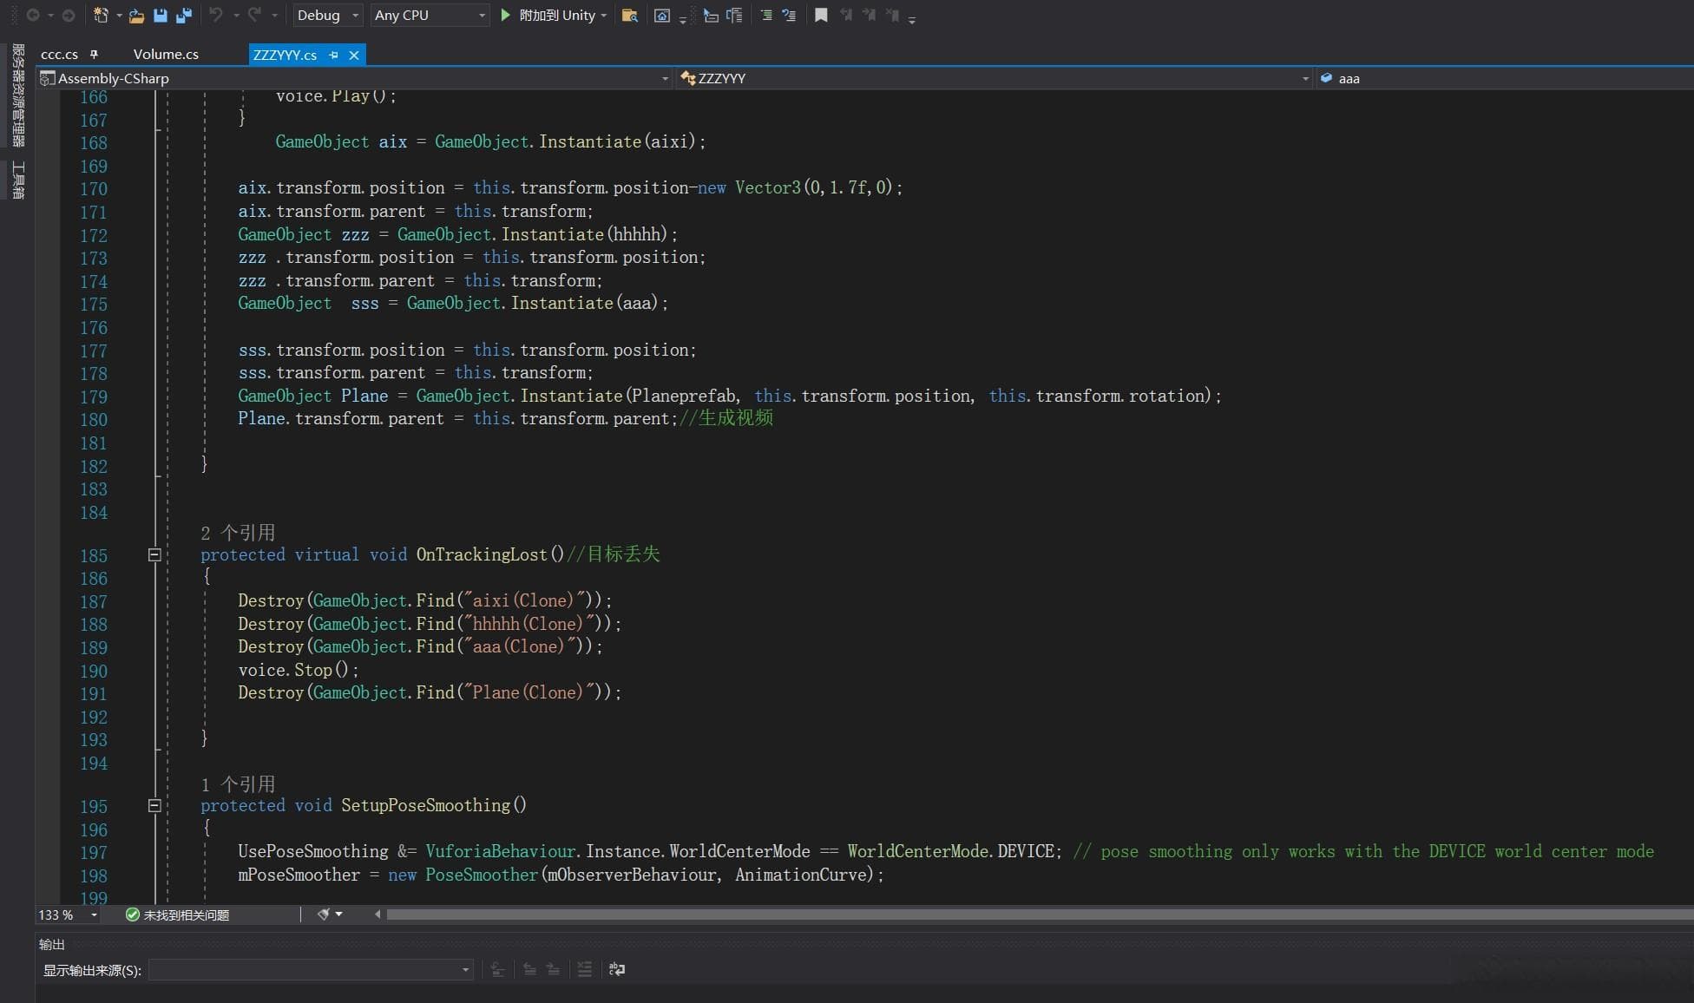Click the '1 个引用' references link
The height and width of the screenshot is (1003, 1694).
pyautogui.click(x=238, y=784)
